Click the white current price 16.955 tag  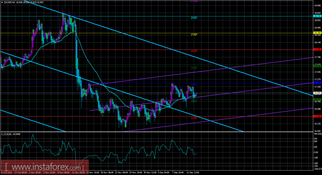pyautogui.click(x=318, y=93)
